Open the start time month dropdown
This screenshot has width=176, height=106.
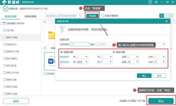(x=107, y=57)
